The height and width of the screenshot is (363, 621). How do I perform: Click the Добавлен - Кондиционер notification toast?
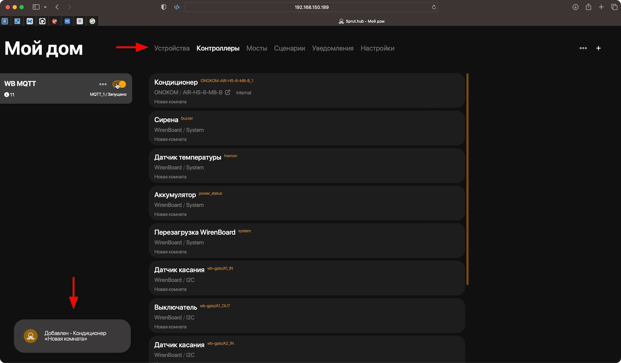pyautogui.click(x=72, y=336)
